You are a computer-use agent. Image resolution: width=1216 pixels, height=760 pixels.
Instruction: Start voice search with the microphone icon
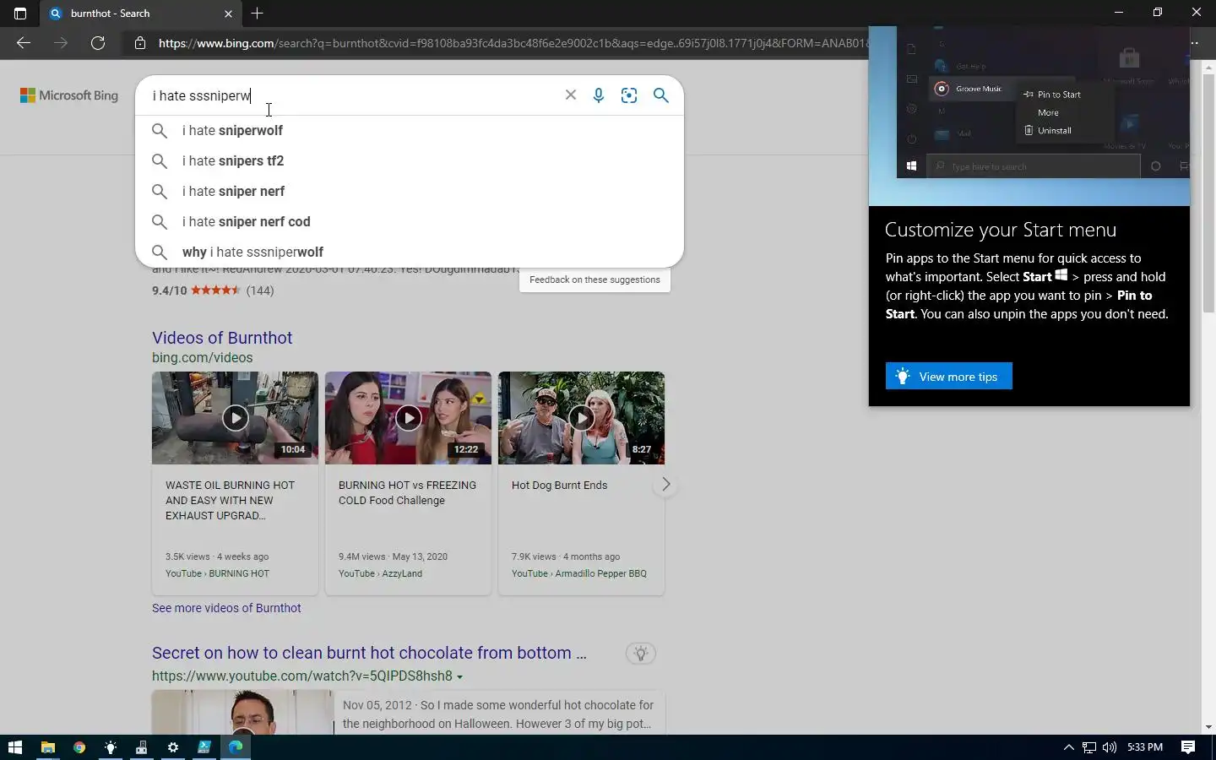click(x=599, y=95)
